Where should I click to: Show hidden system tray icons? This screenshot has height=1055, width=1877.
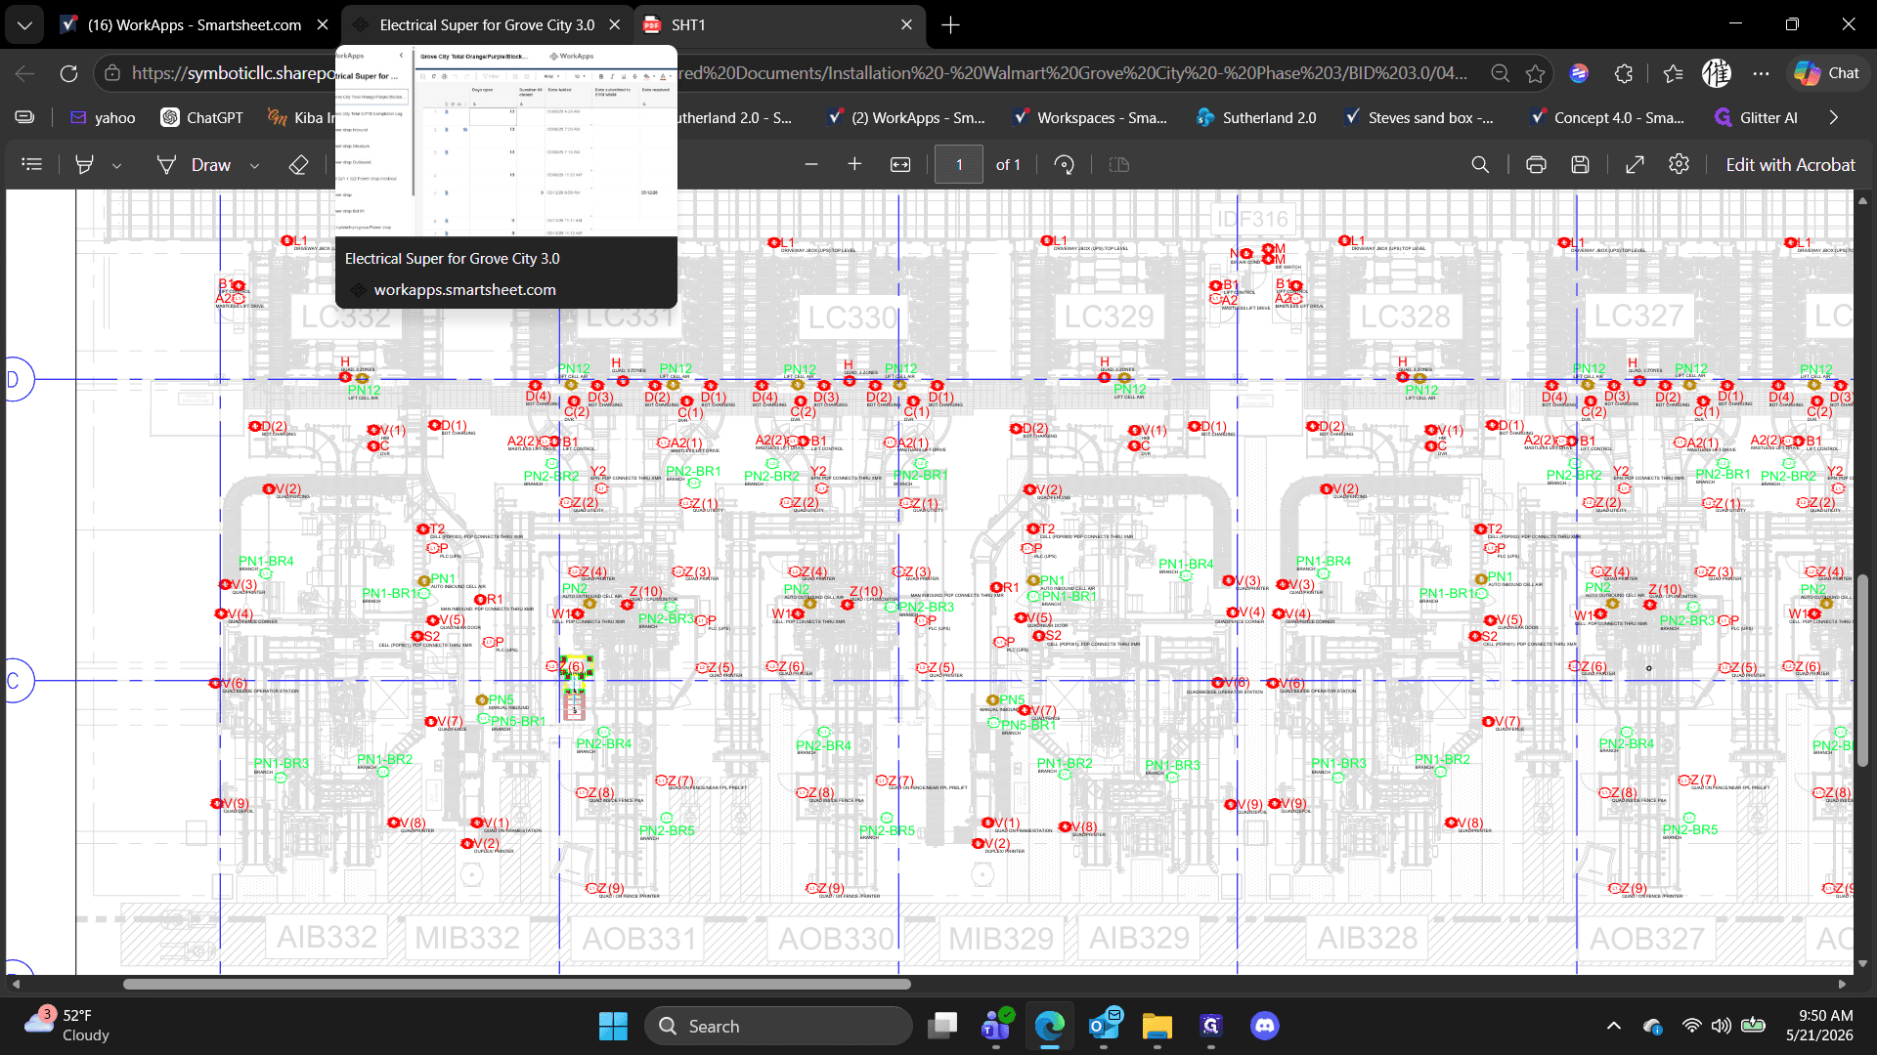pyautogui.click(x=1614, y=1027)
